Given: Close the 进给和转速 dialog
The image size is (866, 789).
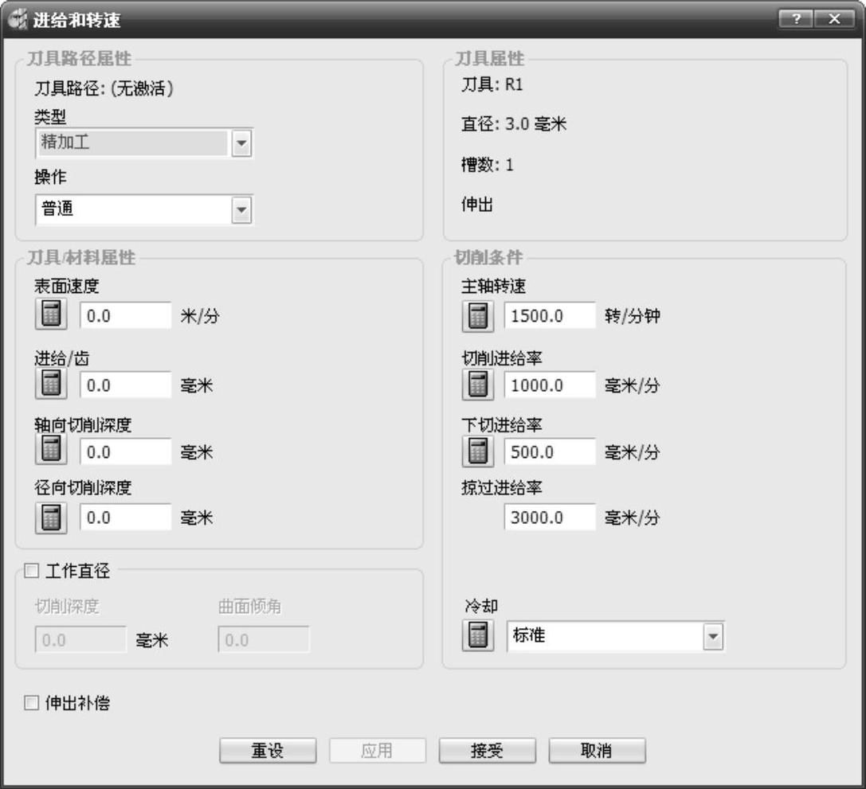Looking at the screenshot, I should [x=834, y=19].
